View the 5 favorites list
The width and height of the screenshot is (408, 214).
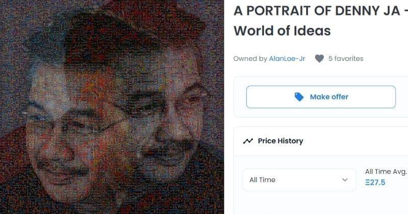tap(346, 59)
